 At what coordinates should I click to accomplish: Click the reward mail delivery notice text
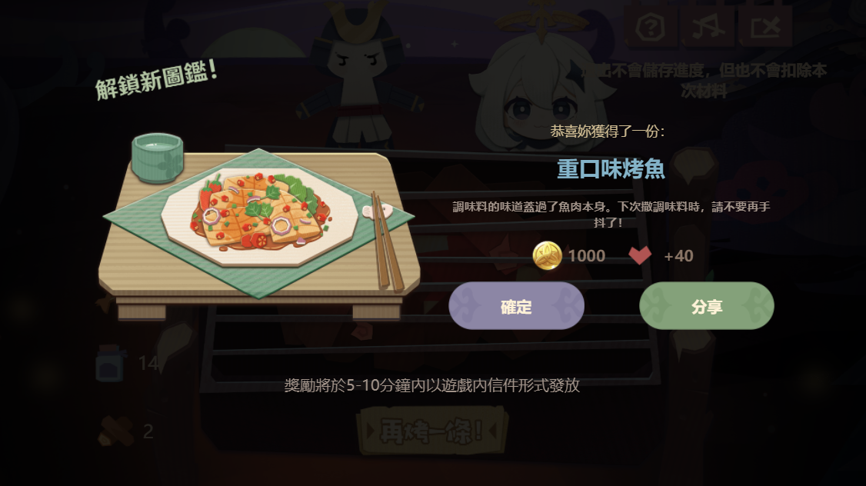432,385
